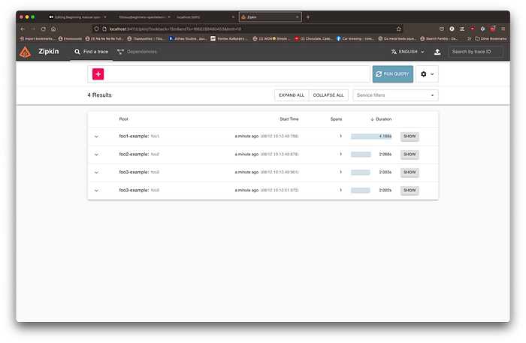Open a new browser tab
Viewport: 526px width, 343px height.
pos(308,17)
